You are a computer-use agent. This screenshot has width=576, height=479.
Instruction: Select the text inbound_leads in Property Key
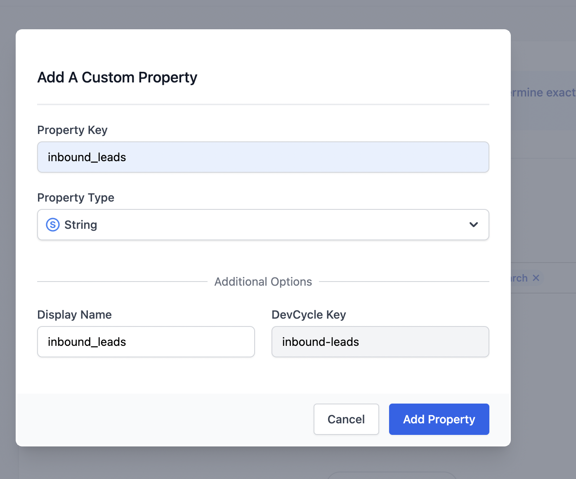point(86,157)
